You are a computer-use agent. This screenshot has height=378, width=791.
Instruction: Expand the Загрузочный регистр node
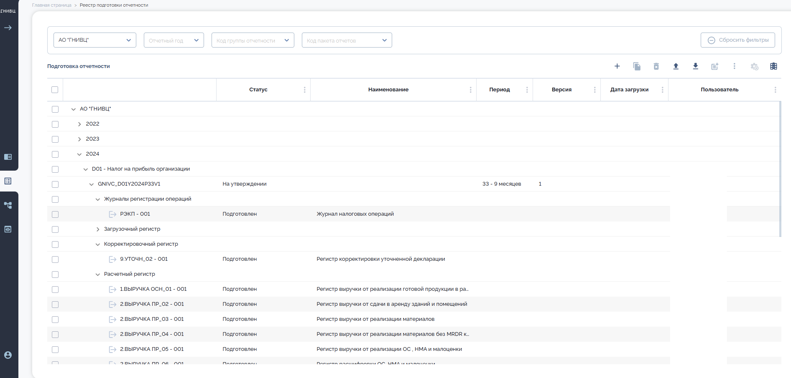pyautogui.click(x=98, y=229)
